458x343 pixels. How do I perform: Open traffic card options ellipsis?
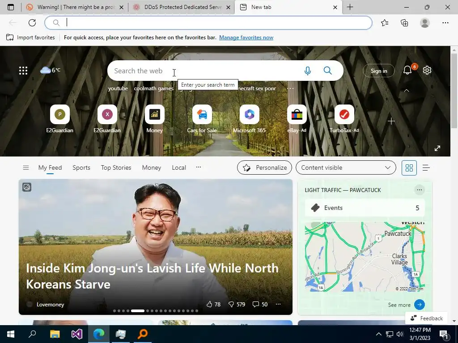(x=420, y=190)
